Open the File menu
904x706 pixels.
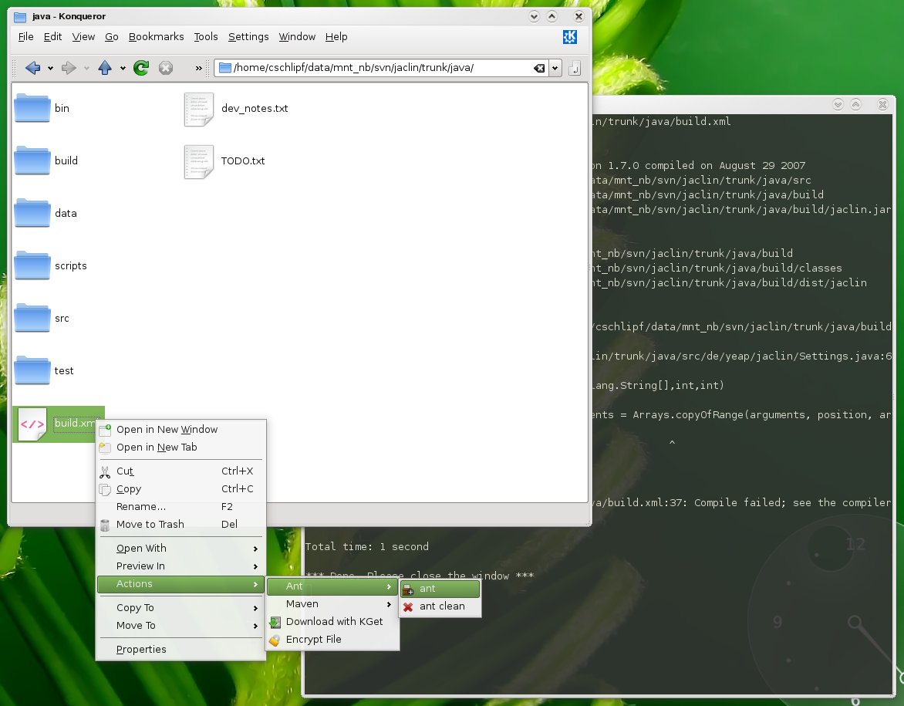click(x=26, y=37)
